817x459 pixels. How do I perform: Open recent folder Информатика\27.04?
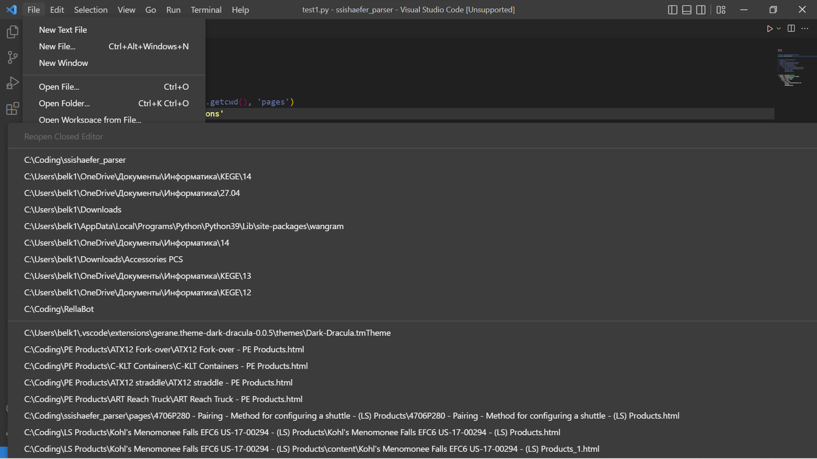412,193
